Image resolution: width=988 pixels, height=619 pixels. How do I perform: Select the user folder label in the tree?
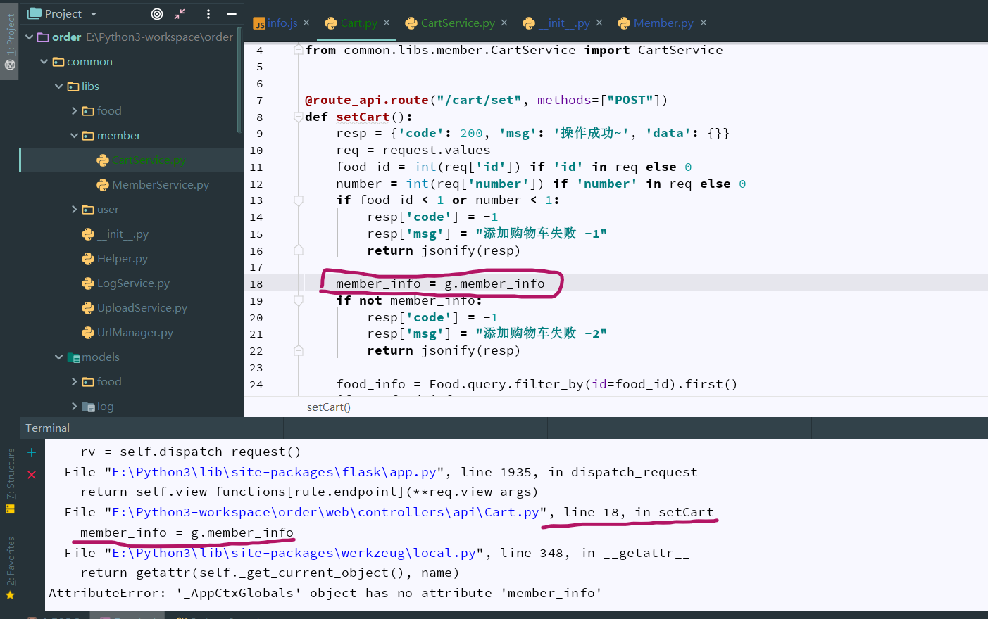(108, 209)
